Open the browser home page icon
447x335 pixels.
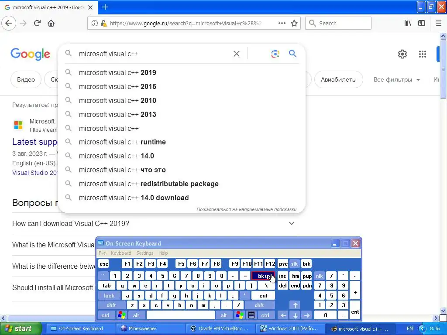tap(51, 24)
